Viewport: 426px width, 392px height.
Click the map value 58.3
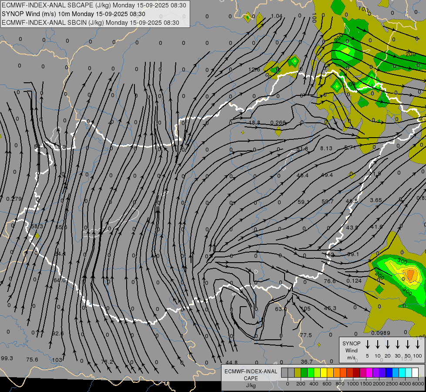point(37,226)
